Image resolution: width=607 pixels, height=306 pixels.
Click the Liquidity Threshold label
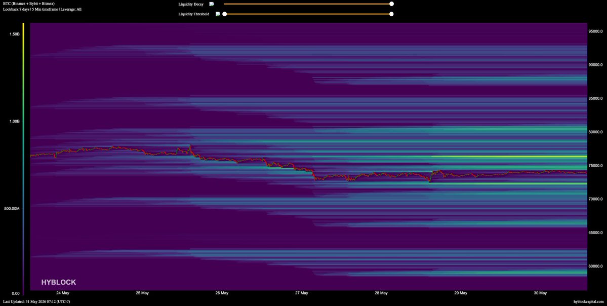193,14
